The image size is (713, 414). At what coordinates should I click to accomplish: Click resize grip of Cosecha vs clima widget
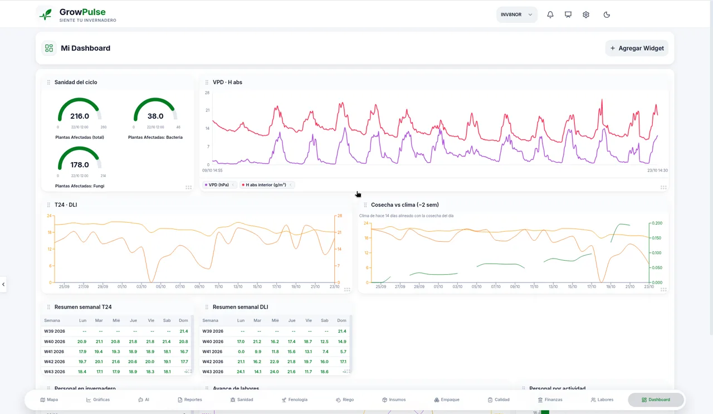pyautogui.click(x=663, y=289)
